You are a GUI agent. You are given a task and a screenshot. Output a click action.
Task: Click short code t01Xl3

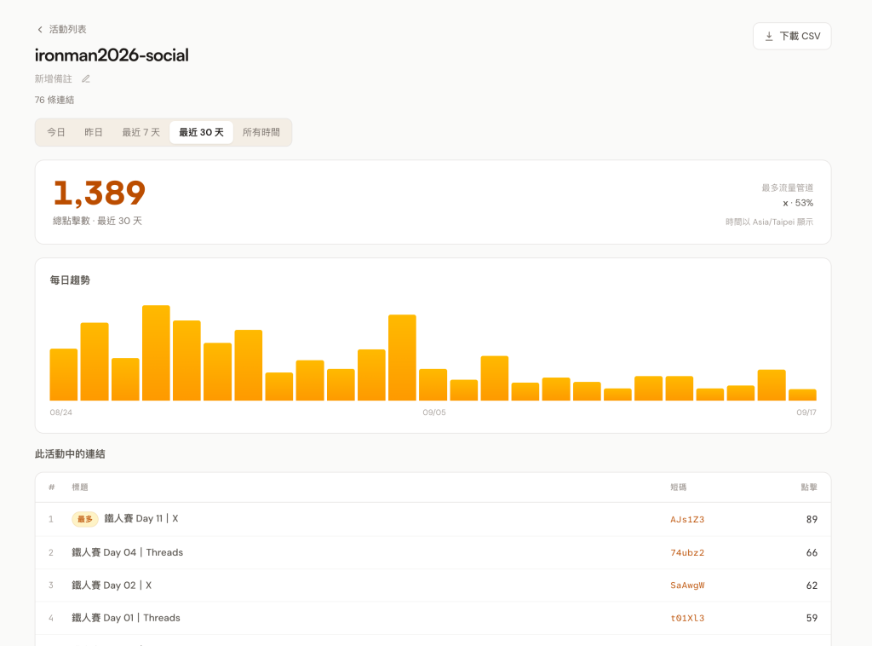(687, 618)
